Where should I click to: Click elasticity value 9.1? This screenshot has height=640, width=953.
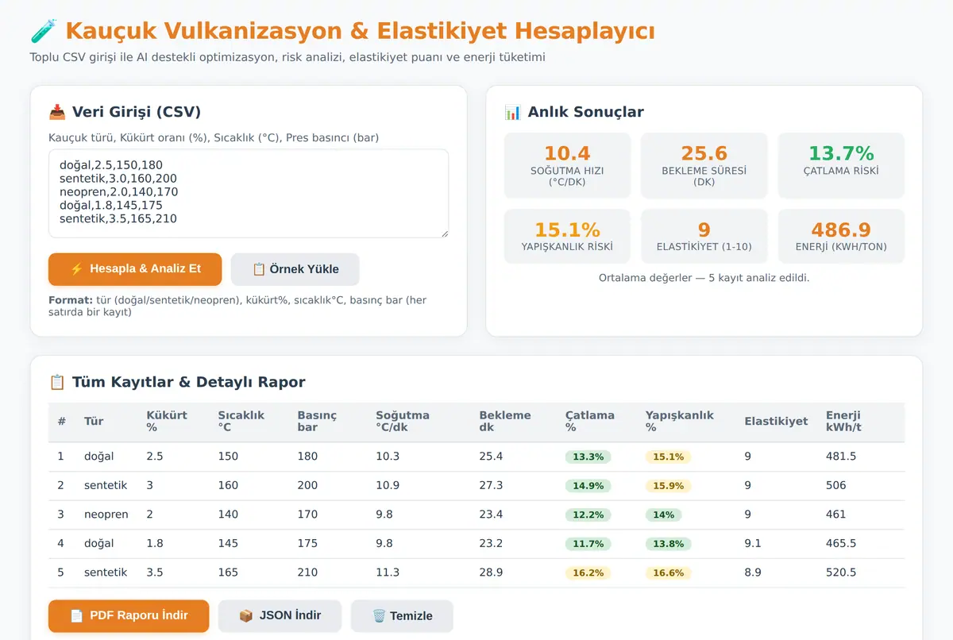(753, 544)
